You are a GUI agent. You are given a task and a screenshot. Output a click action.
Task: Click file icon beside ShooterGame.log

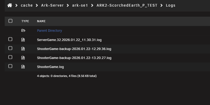(23, 67)
